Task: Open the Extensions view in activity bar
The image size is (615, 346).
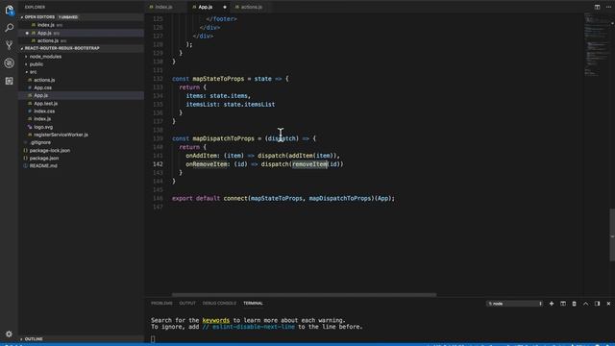Action: (9, 81)
